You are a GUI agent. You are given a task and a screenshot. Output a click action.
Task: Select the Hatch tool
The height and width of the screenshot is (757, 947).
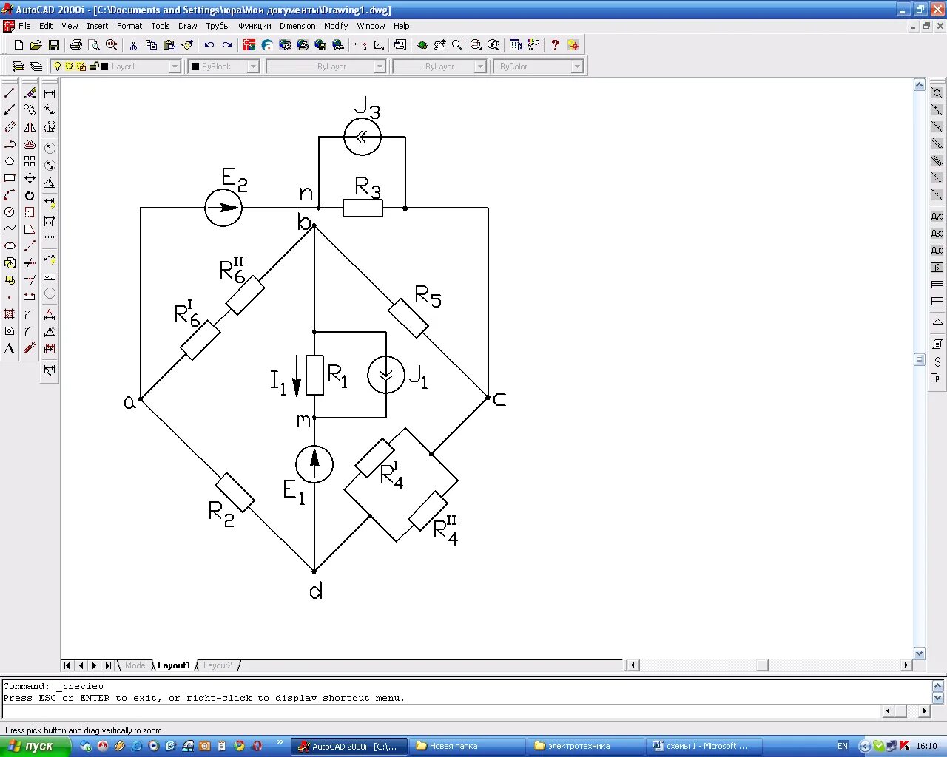pos(10,314)
